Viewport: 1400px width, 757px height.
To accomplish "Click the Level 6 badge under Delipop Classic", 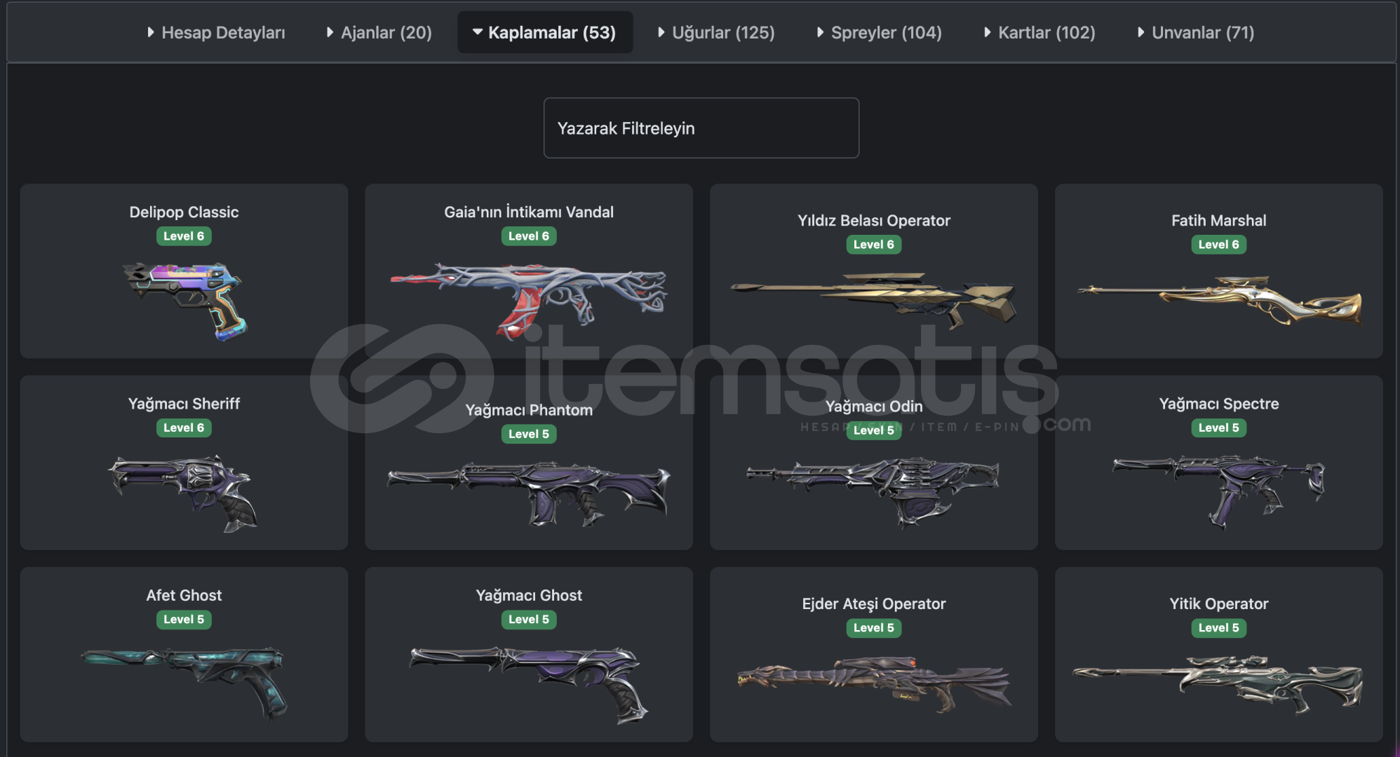I will [184, 236].
